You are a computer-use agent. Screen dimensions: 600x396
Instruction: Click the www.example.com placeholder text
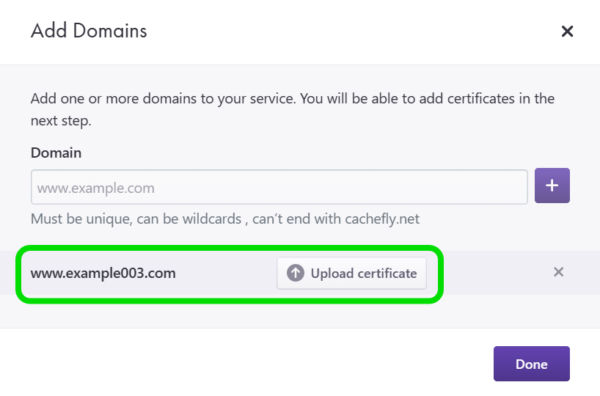coord(96,188)
